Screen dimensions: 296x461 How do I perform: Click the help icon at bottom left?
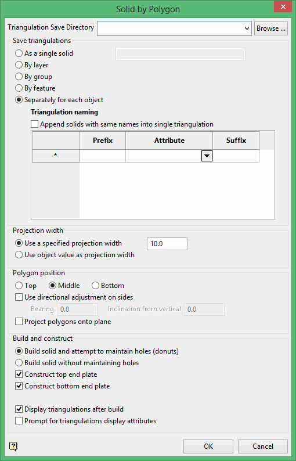click(13, 446)
